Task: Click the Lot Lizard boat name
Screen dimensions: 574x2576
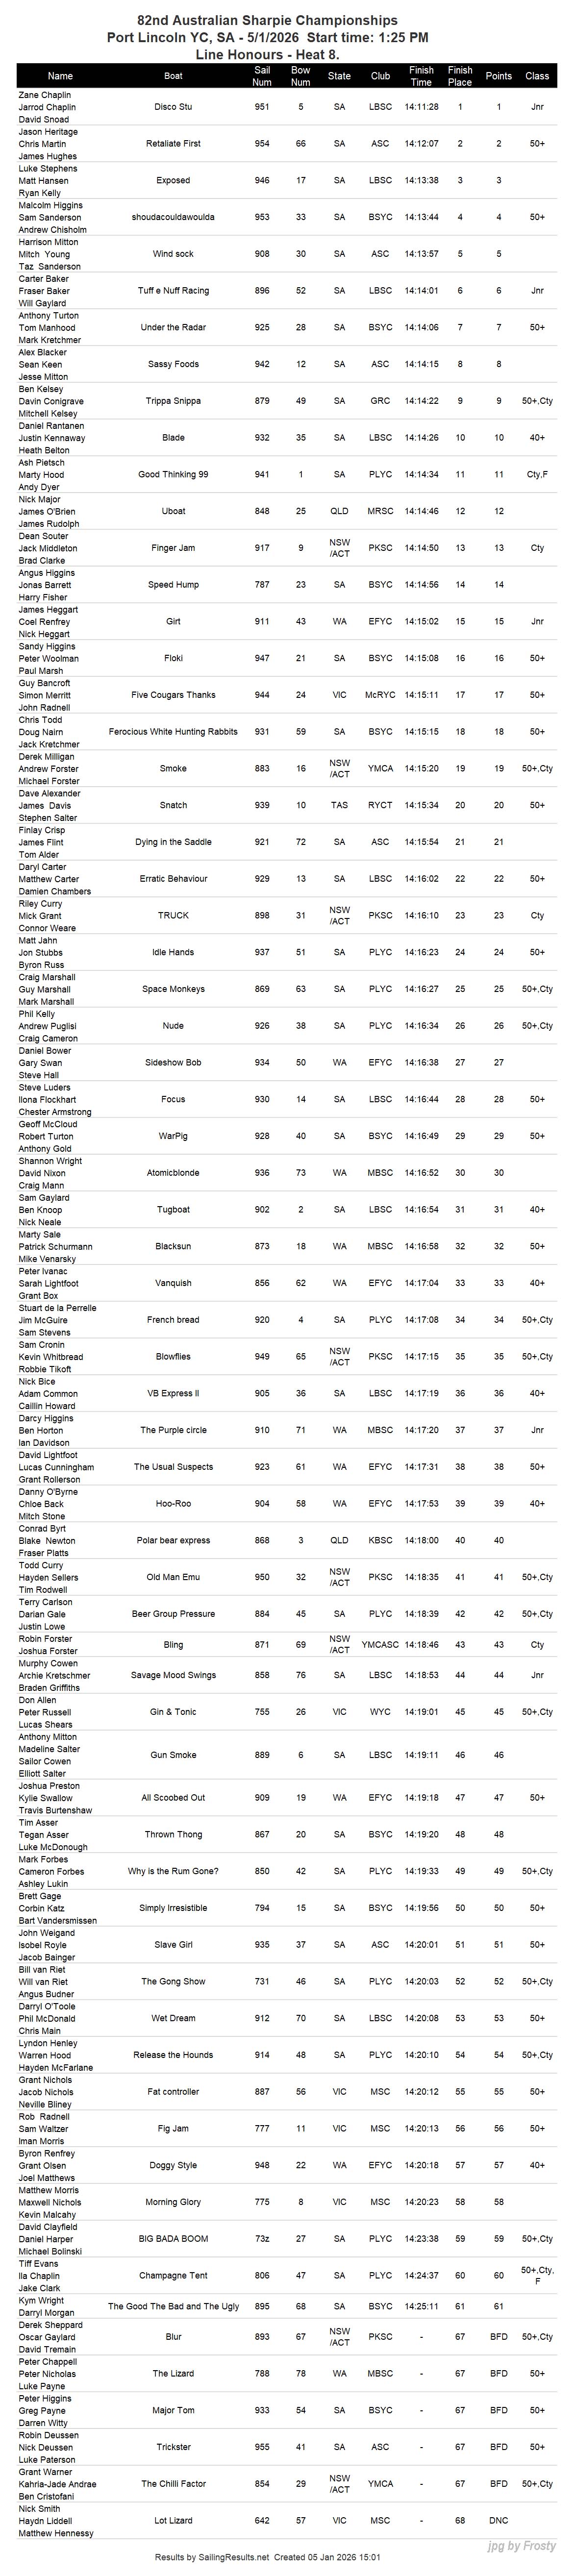Action: pos(173,2520)
